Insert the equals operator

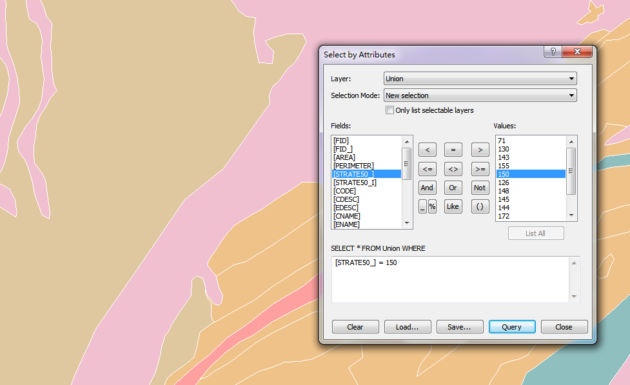coord(453,150)
